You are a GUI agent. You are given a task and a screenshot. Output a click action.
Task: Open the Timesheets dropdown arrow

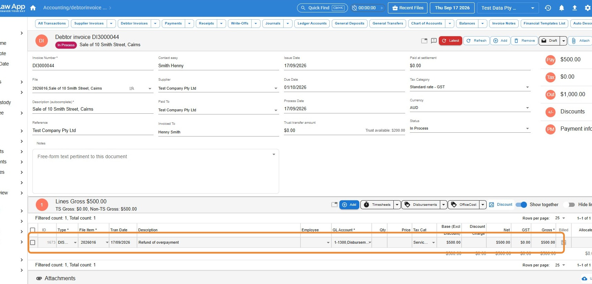pyautogui.click(x=397, y=205)
